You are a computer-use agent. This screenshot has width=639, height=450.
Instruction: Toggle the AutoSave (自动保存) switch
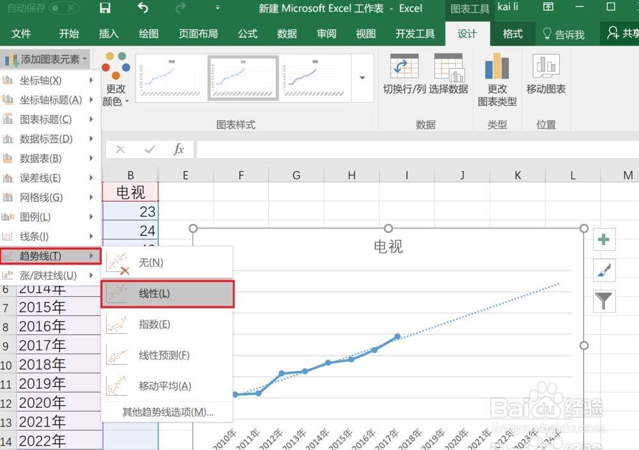65,8
